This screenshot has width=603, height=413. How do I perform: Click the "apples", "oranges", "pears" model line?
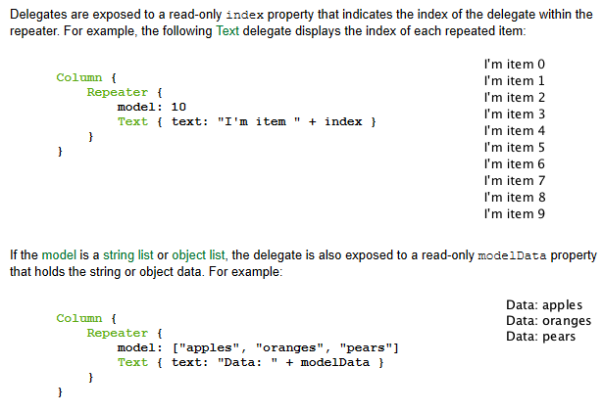pos(257,347)
